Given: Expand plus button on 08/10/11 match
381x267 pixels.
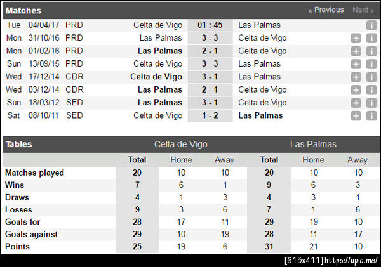Looking at the screenshot, I should 356,116.
